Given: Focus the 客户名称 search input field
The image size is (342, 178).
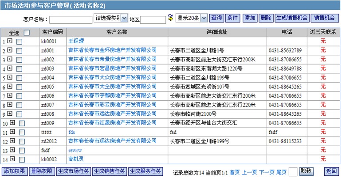Looking at the screenshot, I should [x=71, y=19].
